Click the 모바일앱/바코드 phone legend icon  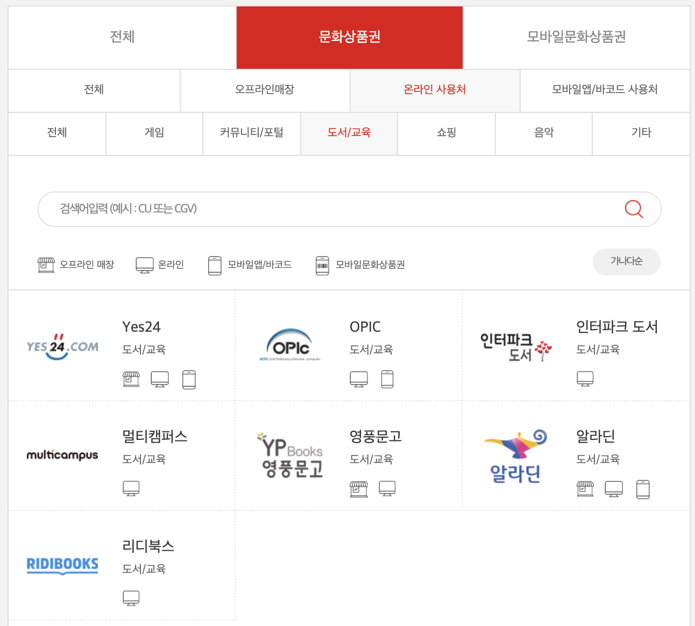pos(215,265)
